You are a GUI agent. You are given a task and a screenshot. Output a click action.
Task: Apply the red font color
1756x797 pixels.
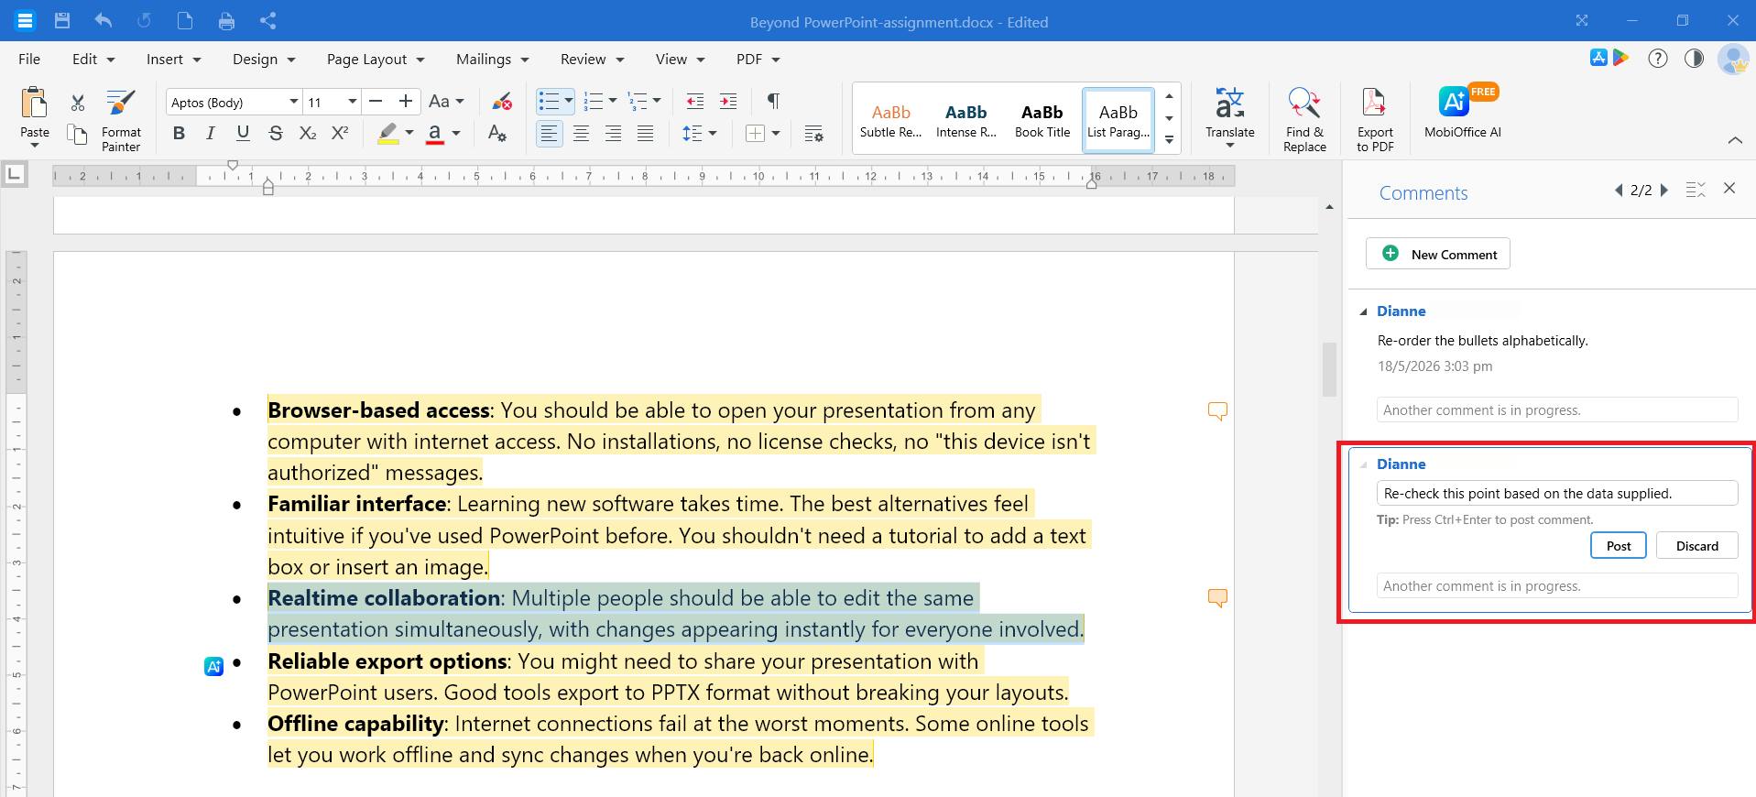[435, 134]
